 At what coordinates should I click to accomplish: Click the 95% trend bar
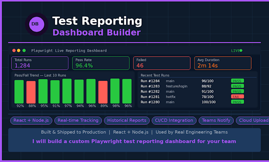pos(43,91)
